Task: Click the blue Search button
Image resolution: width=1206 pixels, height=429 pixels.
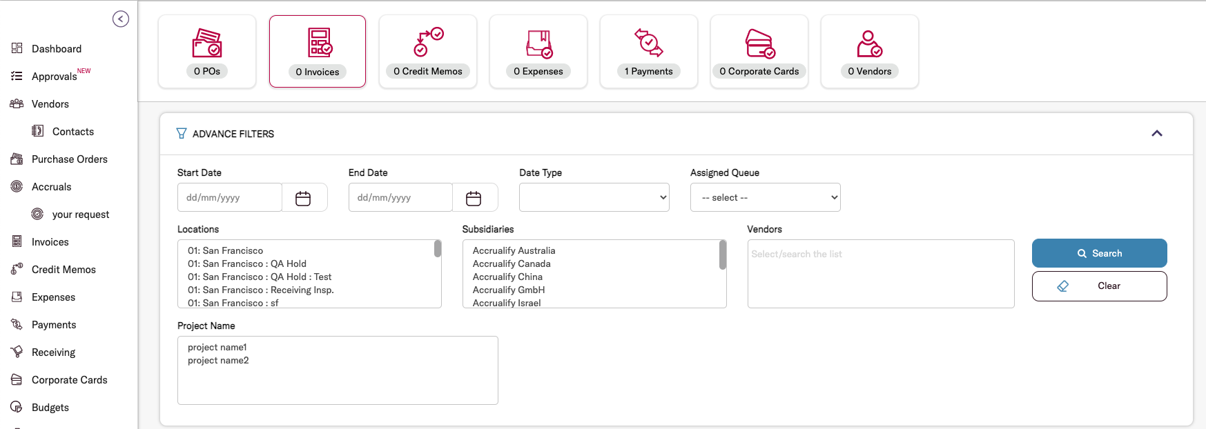Action: click(x=1099, y=253)
